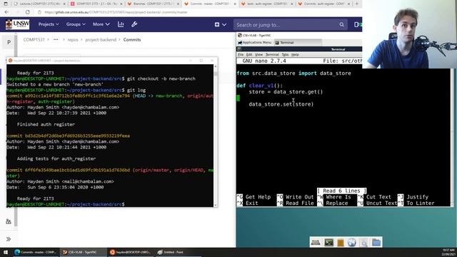Open the File menu in VNC Terminal

(241, 54)
